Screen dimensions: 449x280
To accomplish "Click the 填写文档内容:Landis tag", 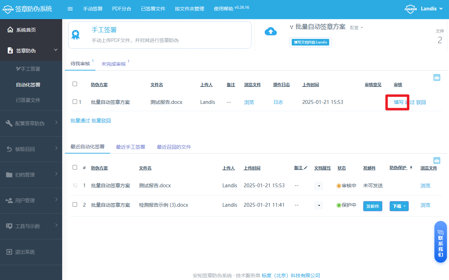I will (310, 42).
